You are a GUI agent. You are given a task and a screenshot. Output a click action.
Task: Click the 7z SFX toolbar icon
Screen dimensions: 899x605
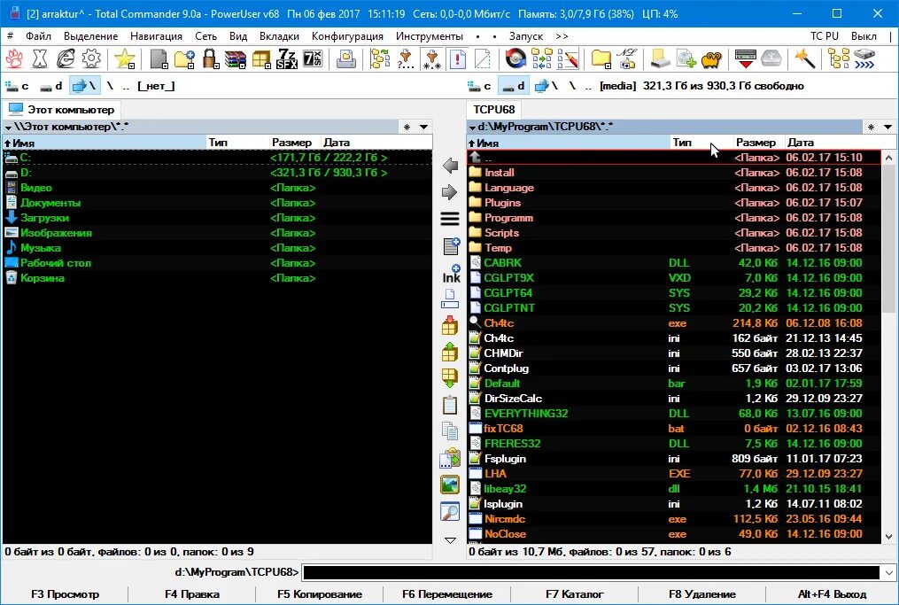click(287, 58)
